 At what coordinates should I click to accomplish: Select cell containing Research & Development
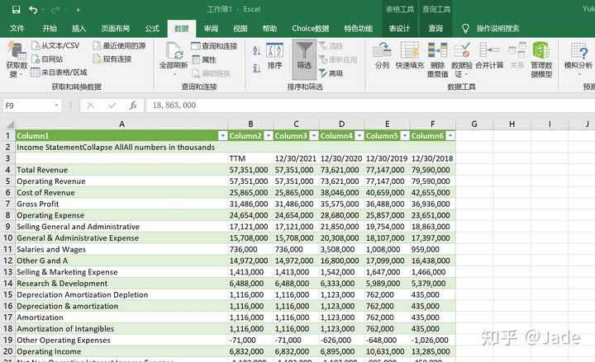[121, 283]
